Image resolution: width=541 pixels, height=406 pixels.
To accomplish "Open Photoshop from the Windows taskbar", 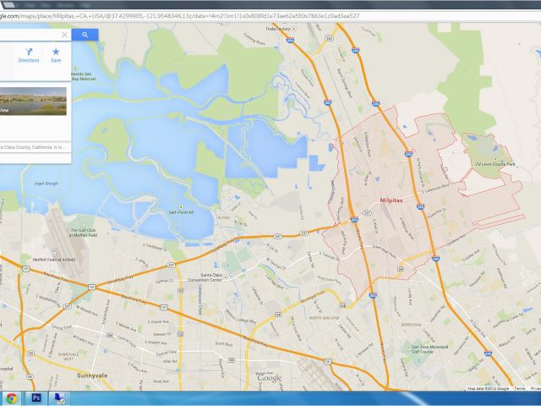I will (x=36, y=398).
